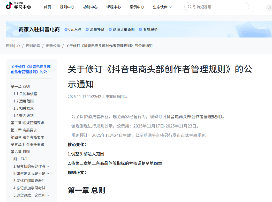The image size is (272, 202).
Task: Open 附：FAQ in sidebar
Action: (20, 159)
